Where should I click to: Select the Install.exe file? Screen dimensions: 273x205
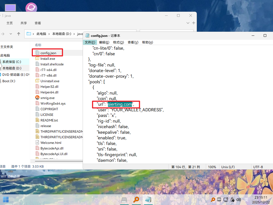coord(48,59)
